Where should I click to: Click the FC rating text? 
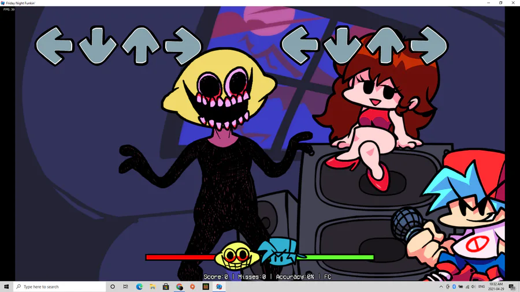(328, 276)
